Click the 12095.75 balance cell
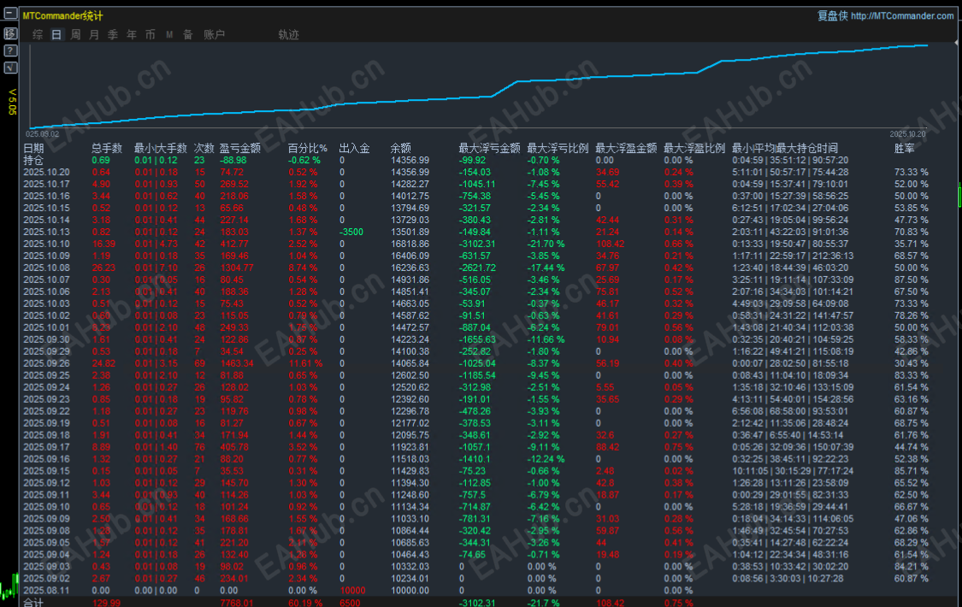The height and width of the screenshot is (607, 962). tap(410, 435)
